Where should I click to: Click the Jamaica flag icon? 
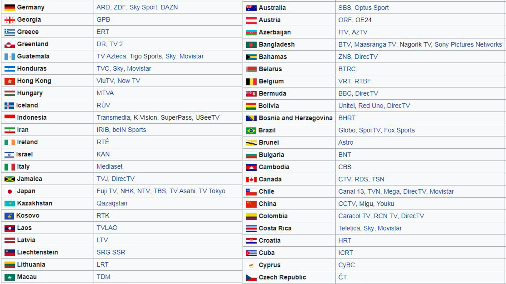[x=9, y=179]
